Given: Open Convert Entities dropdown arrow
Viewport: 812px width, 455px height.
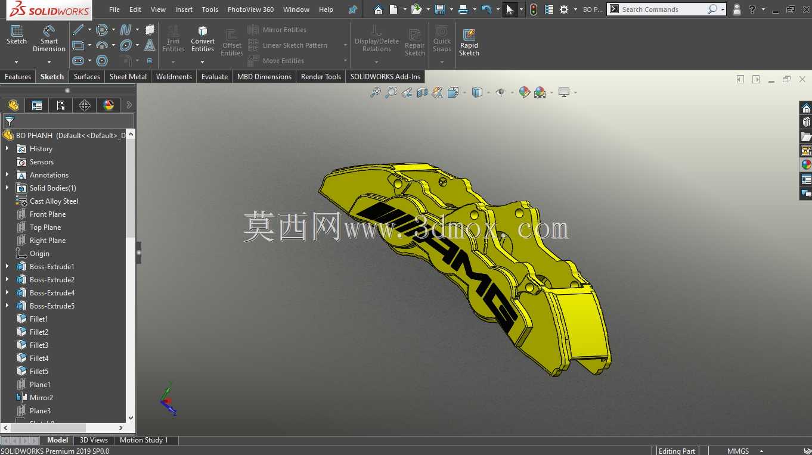Looking at the screenshot, I should (203, 62).
